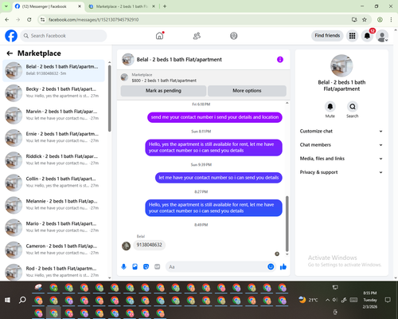Open the account avatar menu
The height and width of the screenshot is (319, 398).
tap(382, 36)
